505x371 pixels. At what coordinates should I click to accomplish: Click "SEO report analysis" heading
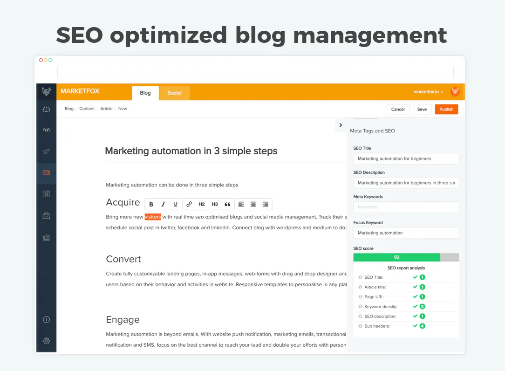(406, 268)
